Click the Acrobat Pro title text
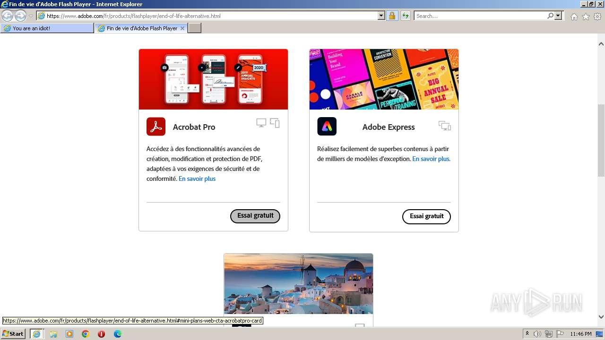Viewport: 605px width, 340px height. coord(194,127)
